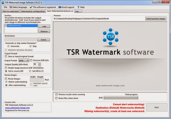Click the US flag language icon

11,7
